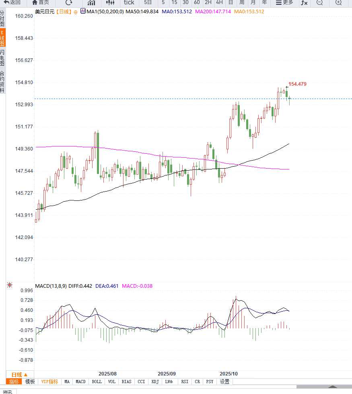352x394 pixels.
Task: Apply the RSI indicator
Action: [x=185, y=382]
